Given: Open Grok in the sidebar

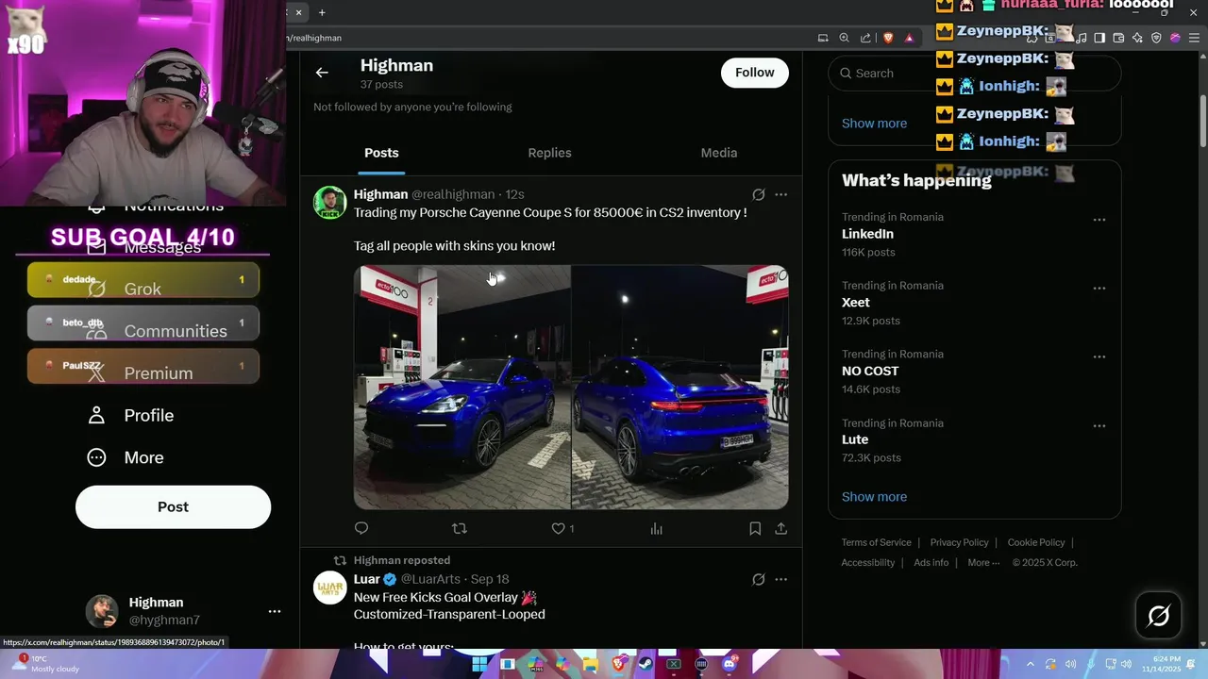Looking at the screenshot, I should tap(124, 290).
